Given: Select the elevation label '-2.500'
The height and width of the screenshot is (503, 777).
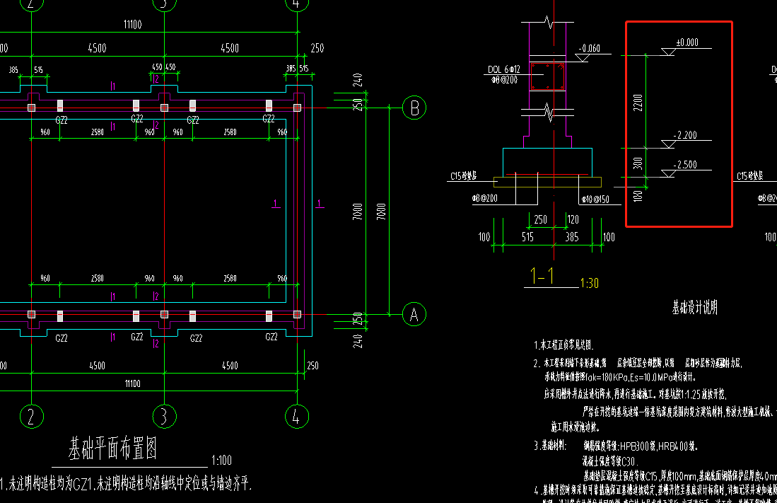Looking at the screenshot, I should 685,165.
